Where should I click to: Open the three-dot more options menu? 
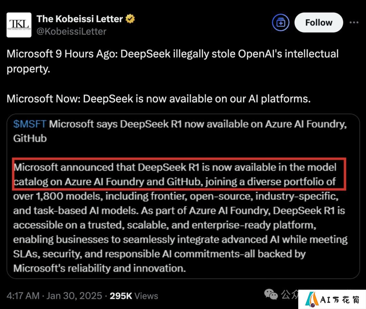[x=354, y=22]
